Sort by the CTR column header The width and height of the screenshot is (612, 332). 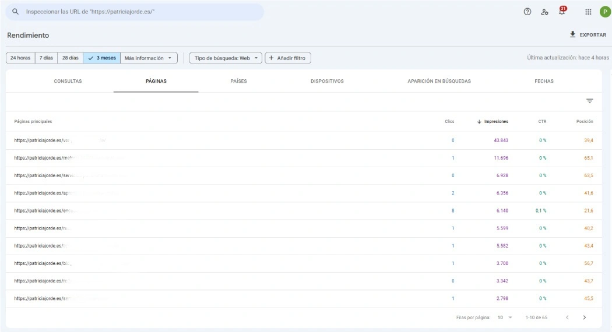click(x=542, y=121)
